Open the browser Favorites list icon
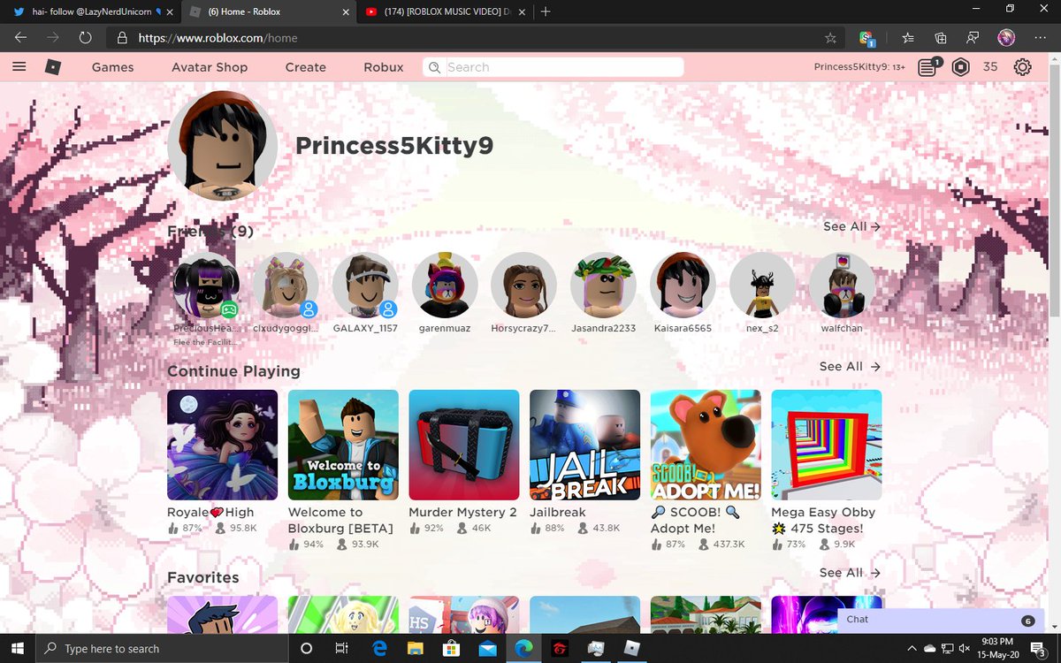 click(x=909, y=38)
